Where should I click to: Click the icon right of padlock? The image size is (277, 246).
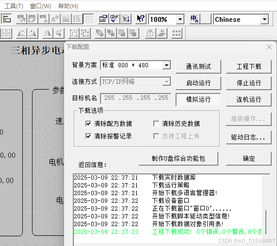click(x=162, y=33)
